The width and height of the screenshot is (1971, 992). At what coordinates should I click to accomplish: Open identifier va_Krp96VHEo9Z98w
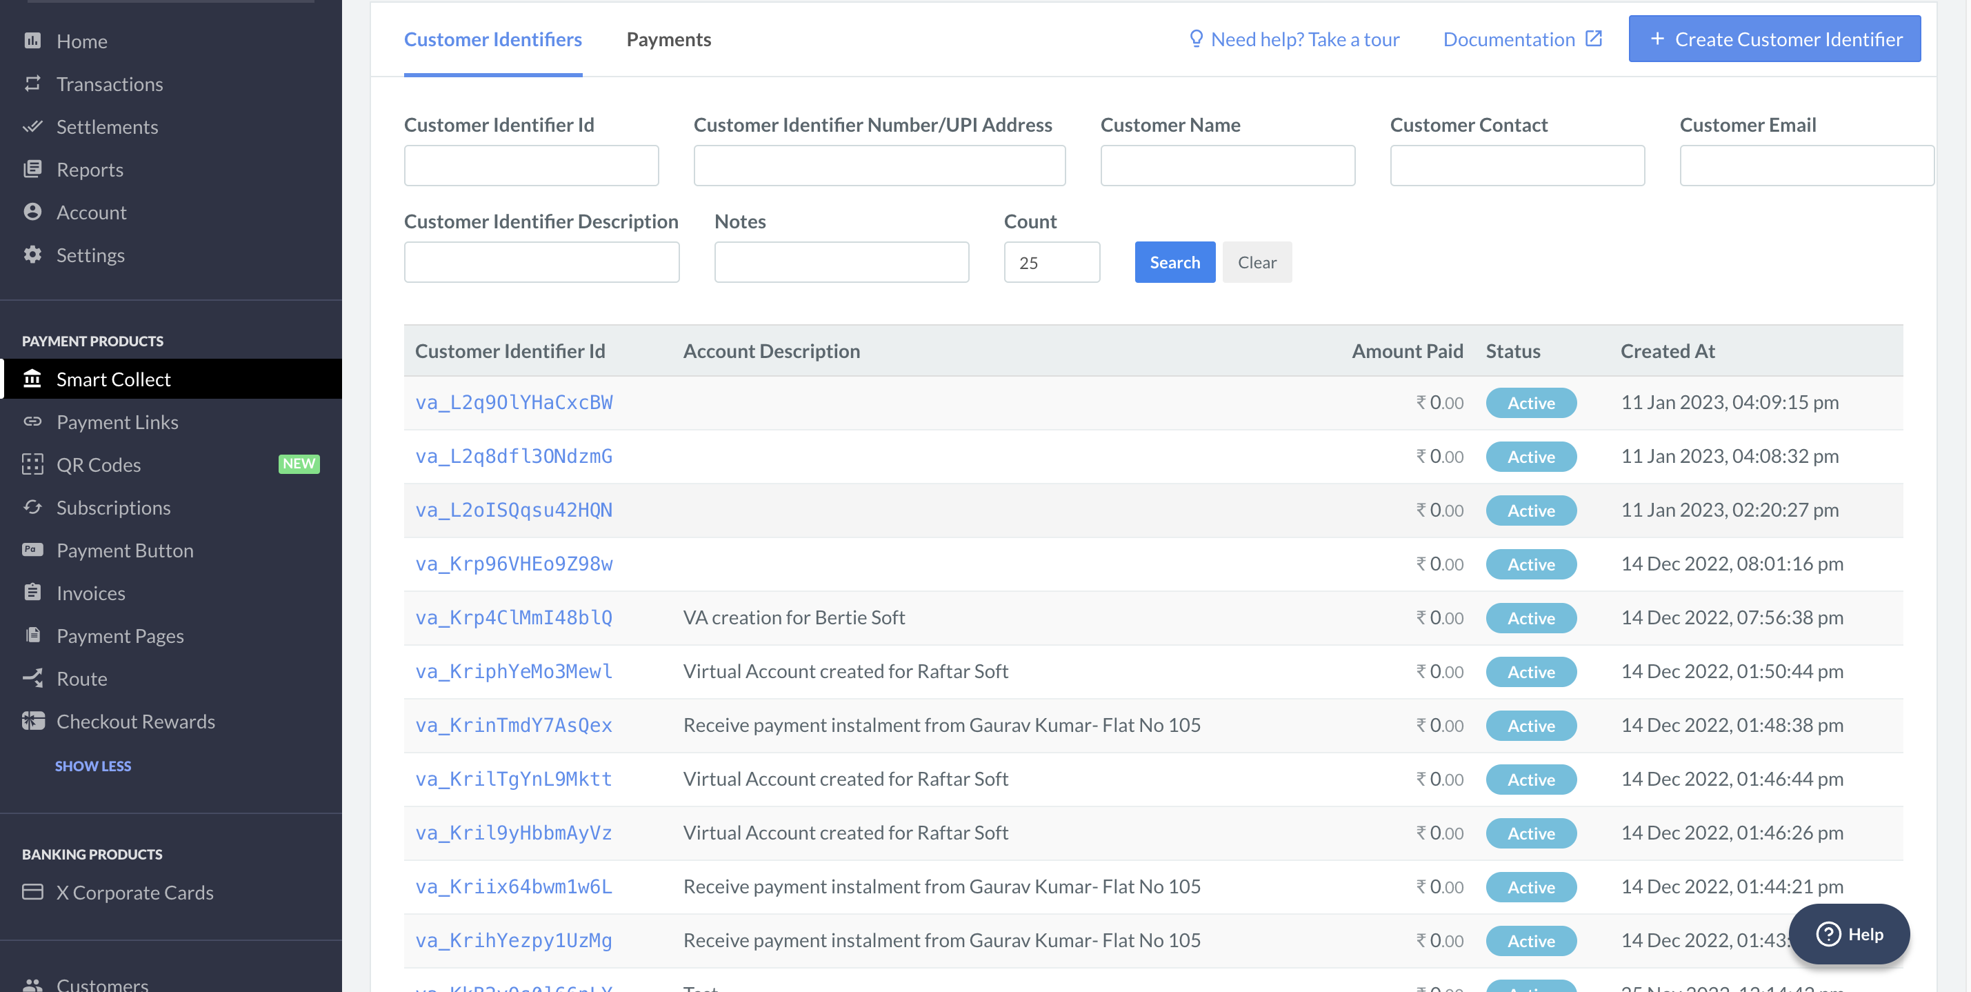[x=513, y=564]
